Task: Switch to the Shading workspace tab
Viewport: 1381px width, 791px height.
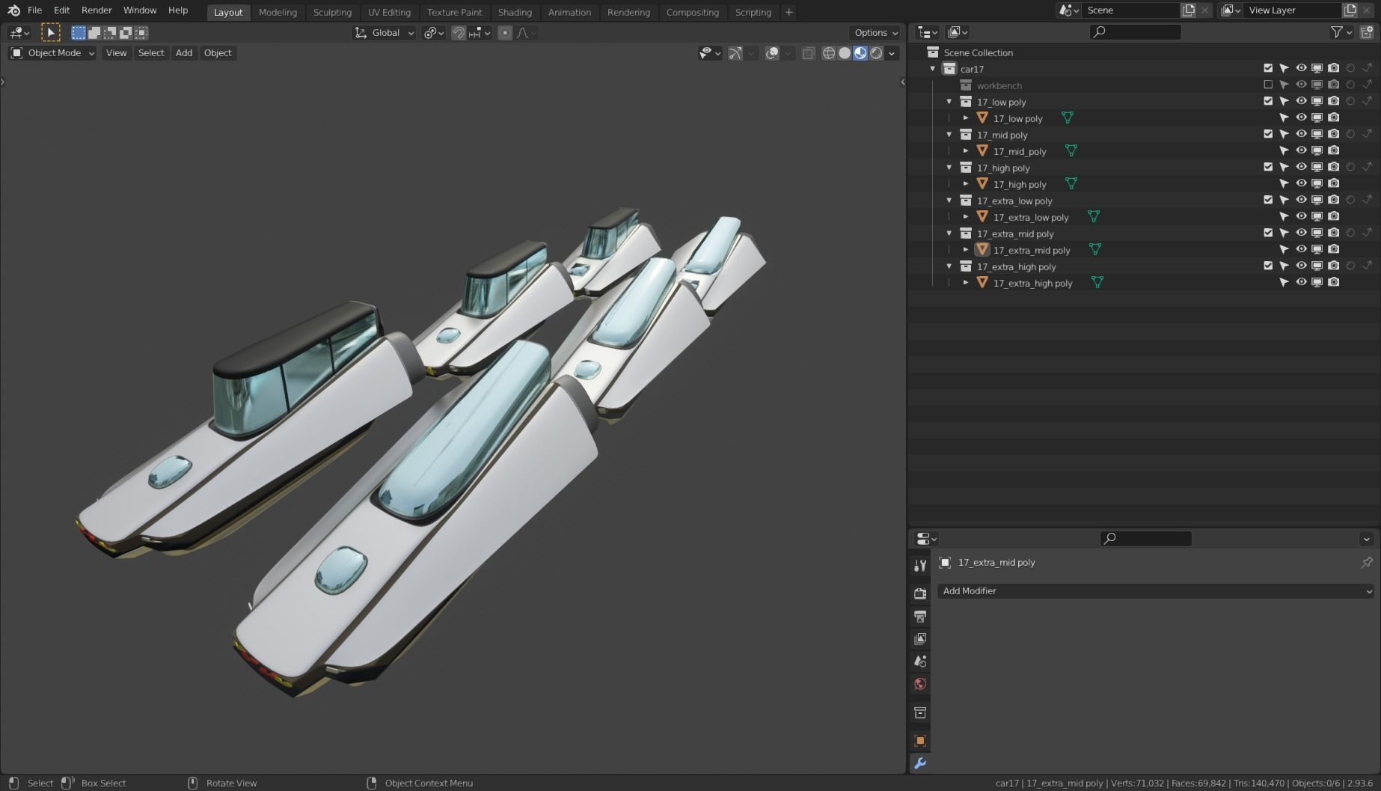Action: (515, 12)
